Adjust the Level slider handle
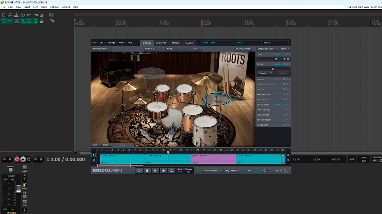 [x=276, y=59]
